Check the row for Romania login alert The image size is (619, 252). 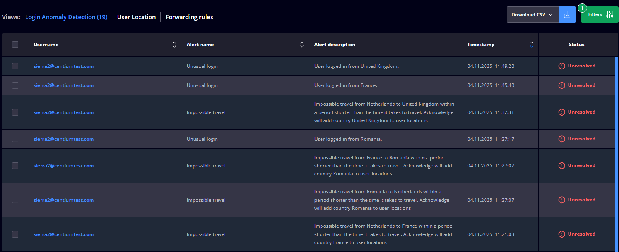pos(15,139)
